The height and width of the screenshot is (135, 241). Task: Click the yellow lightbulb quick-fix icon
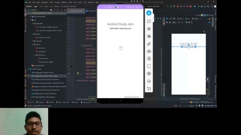[78, 73]
